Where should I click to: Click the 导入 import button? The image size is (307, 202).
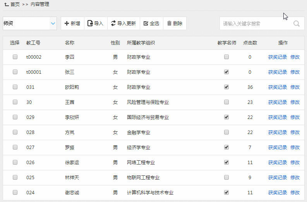pos(96,24)
